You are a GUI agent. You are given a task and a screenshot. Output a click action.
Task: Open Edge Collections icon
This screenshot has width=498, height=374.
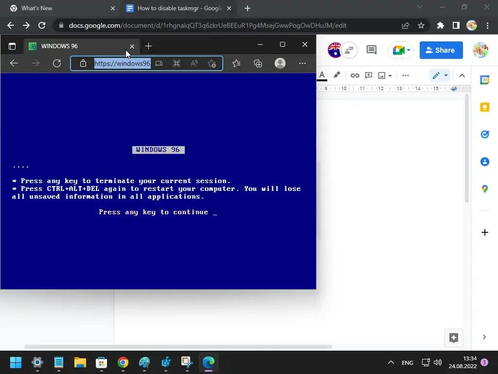pos(258,63)
